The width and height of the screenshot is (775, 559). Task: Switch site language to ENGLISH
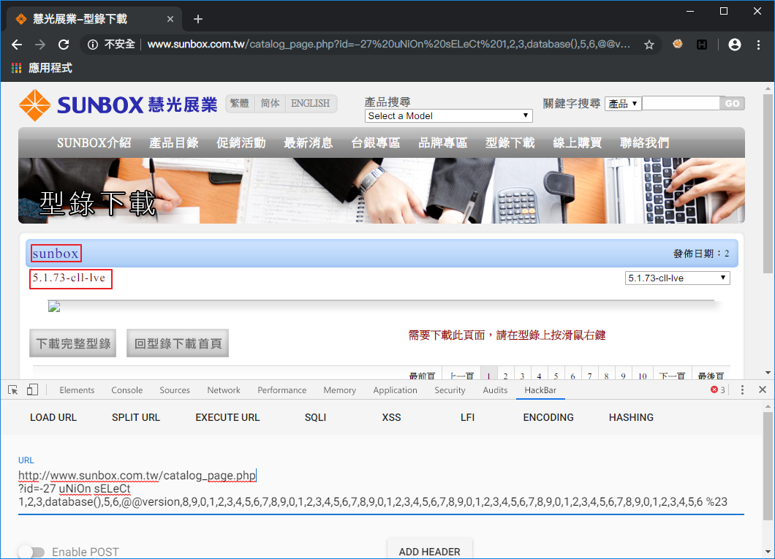tap(311, 103)
